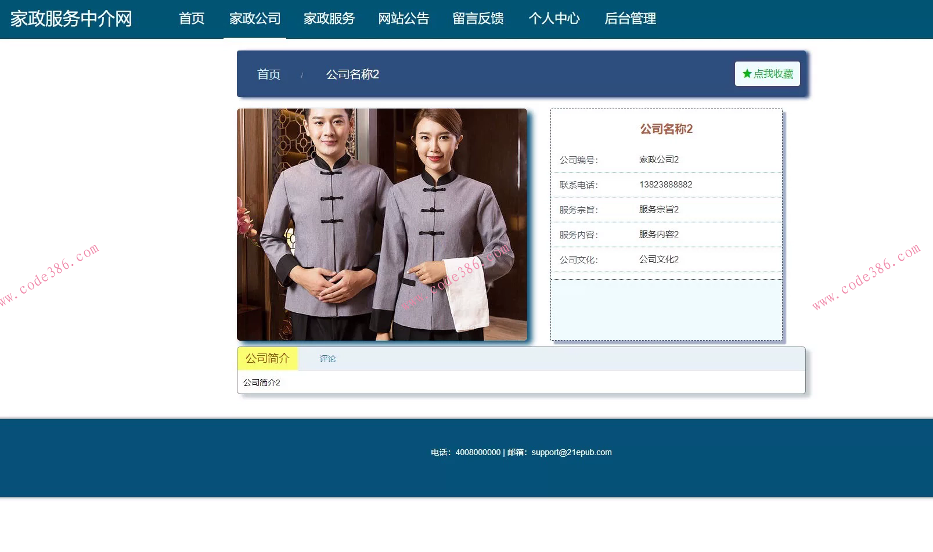
Task: Open the 留言反馈 feedback page
Action: 478,19
